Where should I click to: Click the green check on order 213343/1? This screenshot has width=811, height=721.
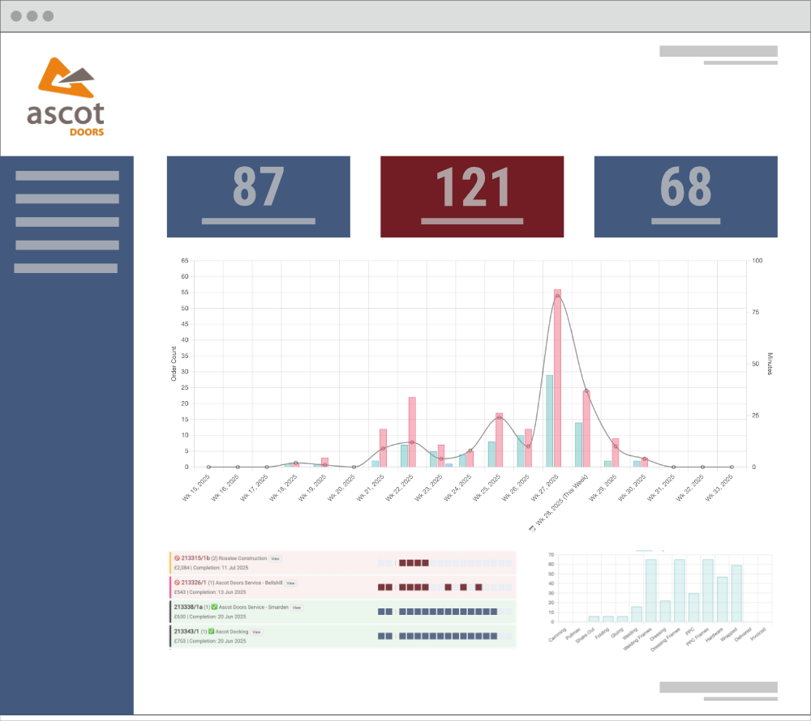pyautogui.click(x=212, y=631)
